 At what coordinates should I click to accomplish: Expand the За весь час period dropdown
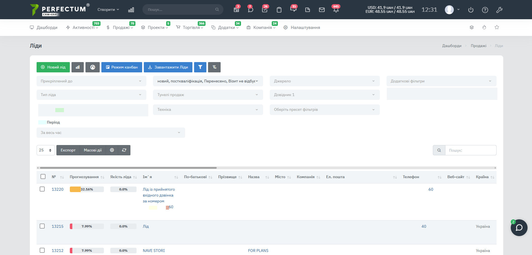click(111, 133)
